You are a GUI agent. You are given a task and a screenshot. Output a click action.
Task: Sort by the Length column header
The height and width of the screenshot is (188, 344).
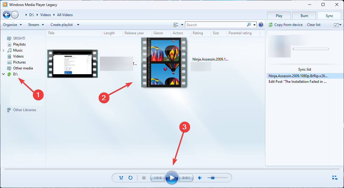(x=112, y=33)
